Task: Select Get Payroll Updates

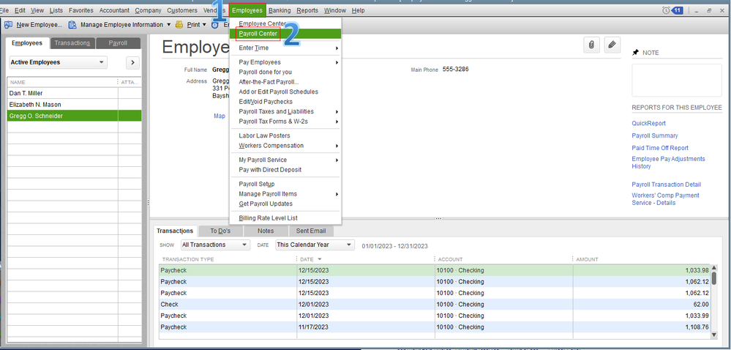Action: pyautogui.click(x=266, y=204)
